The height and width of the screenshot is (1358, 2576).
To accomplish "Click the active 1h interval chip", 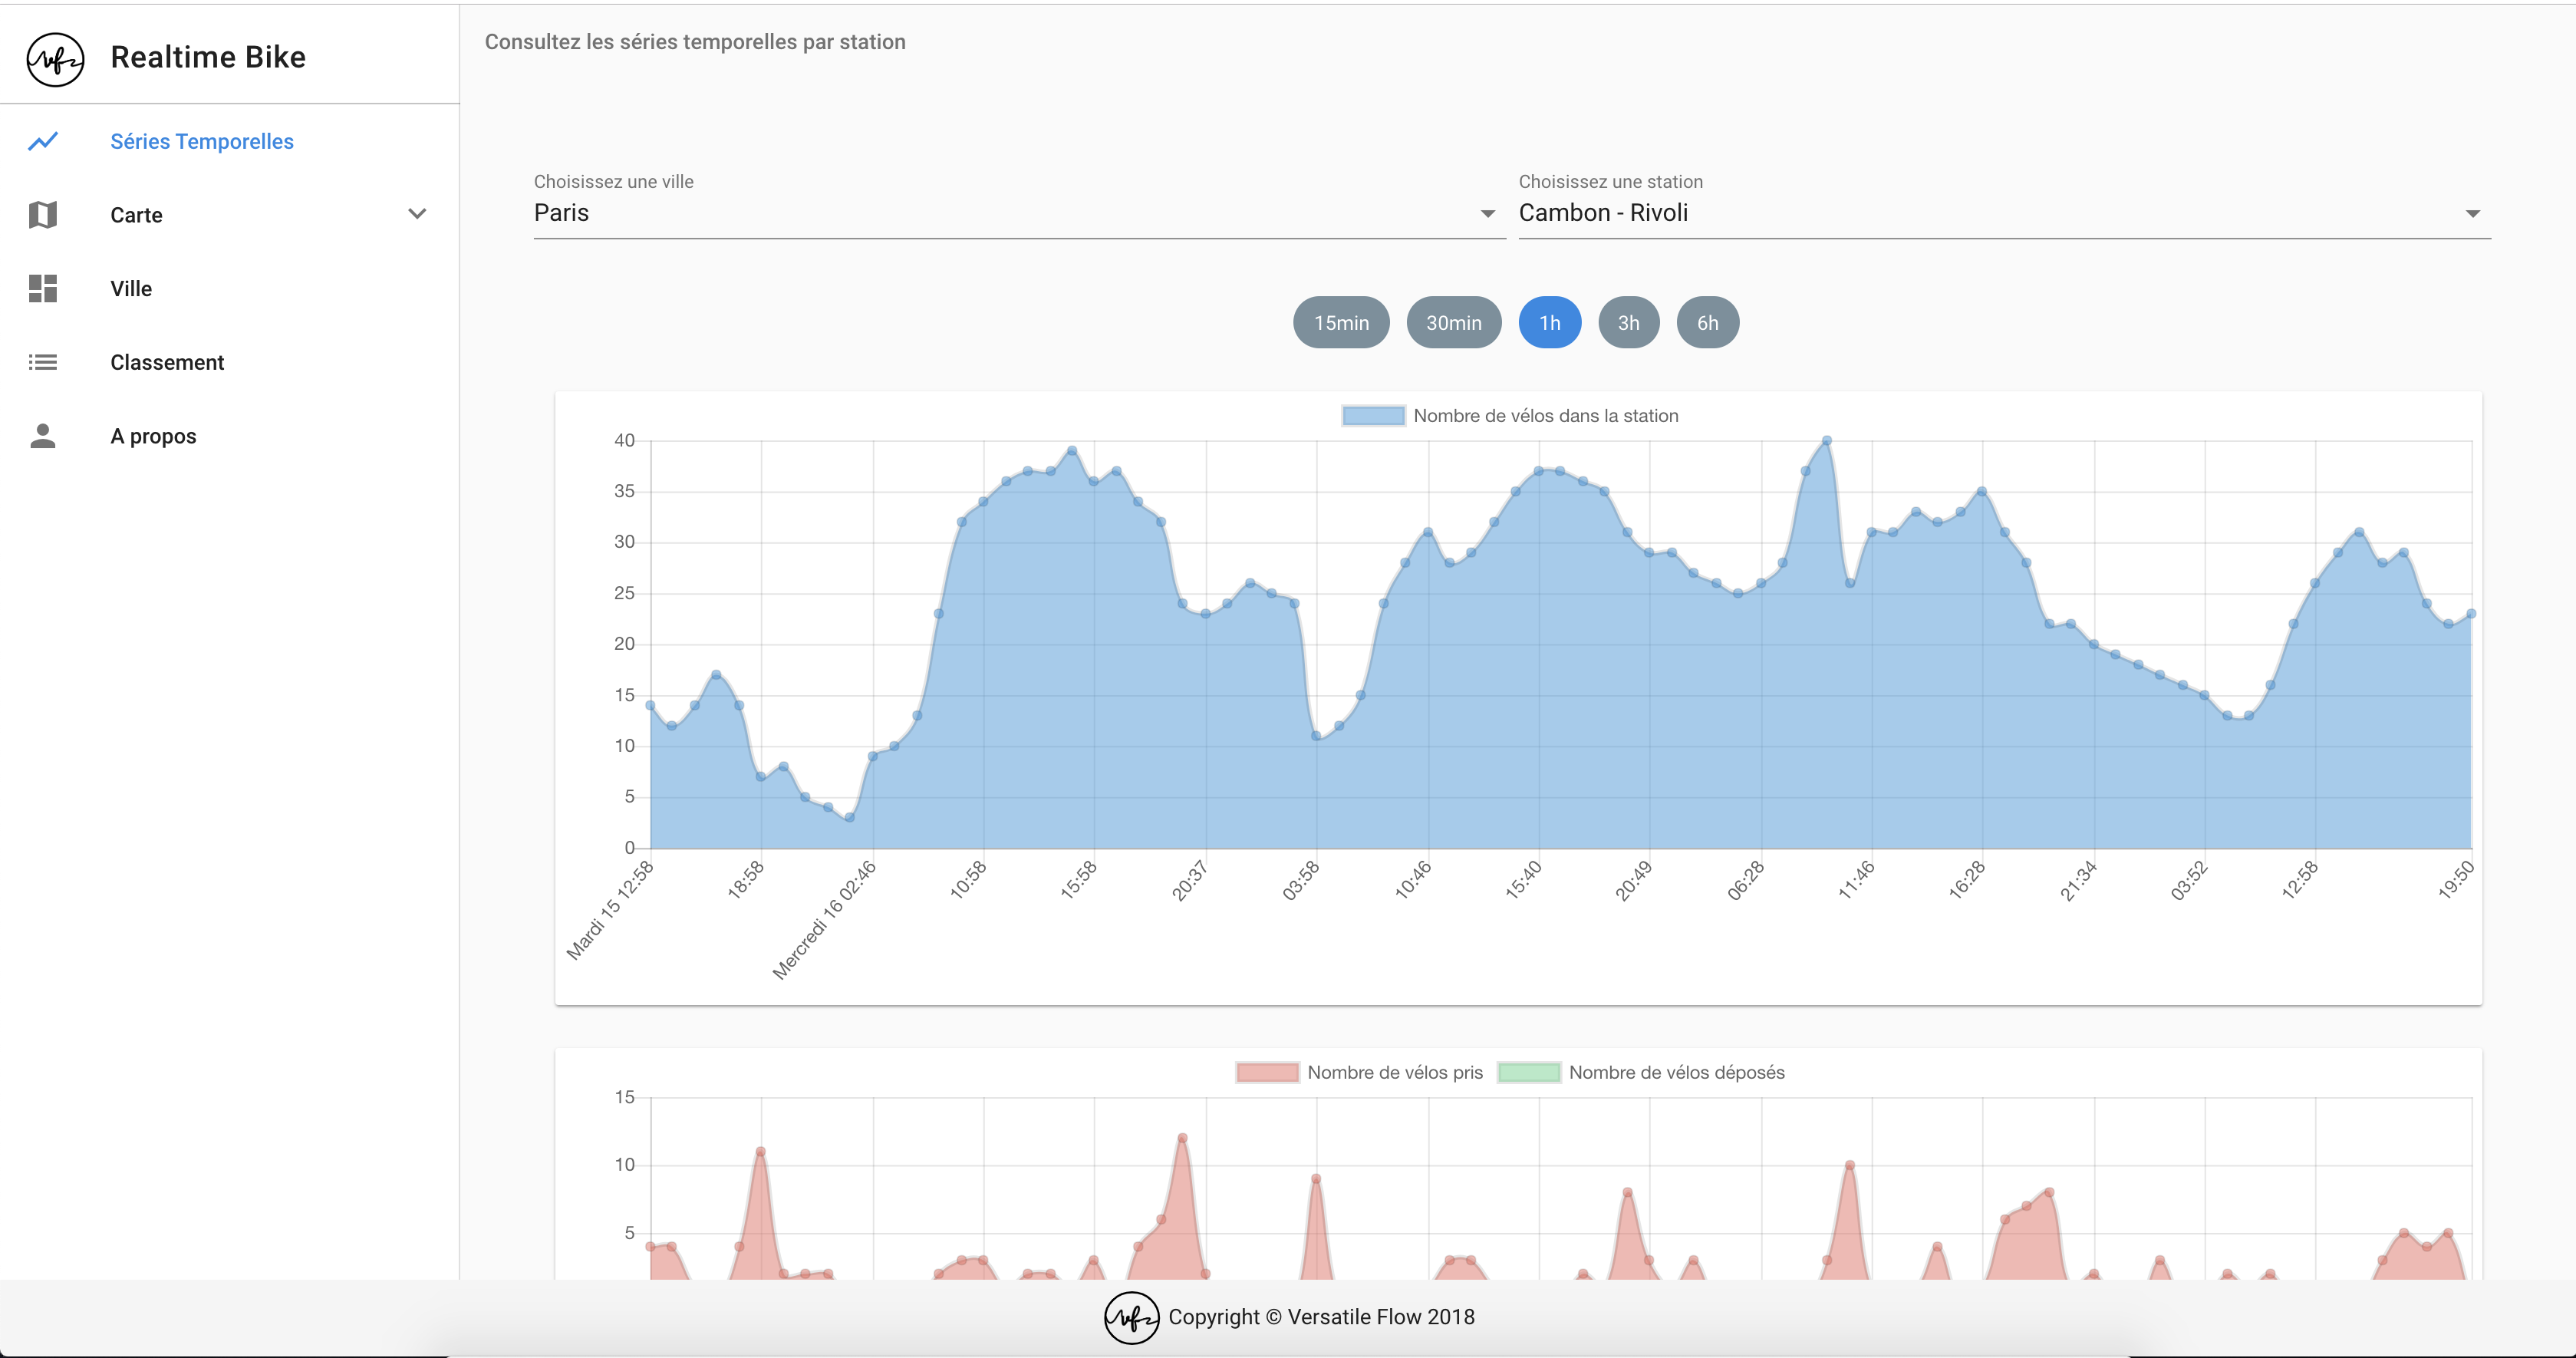I will [1549, 323].
